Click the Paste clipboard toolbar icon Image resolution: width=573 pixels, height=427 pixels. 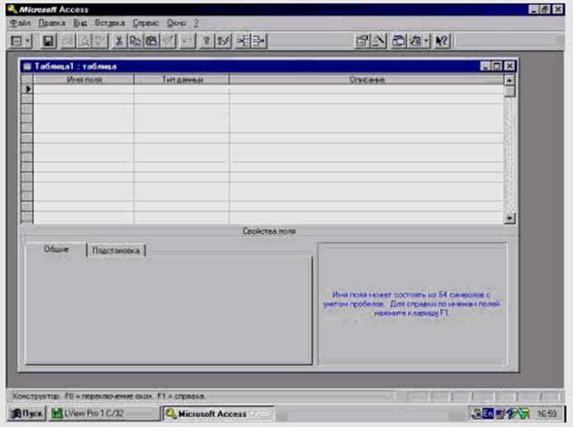pyautogui.click(x=152, y=41)
